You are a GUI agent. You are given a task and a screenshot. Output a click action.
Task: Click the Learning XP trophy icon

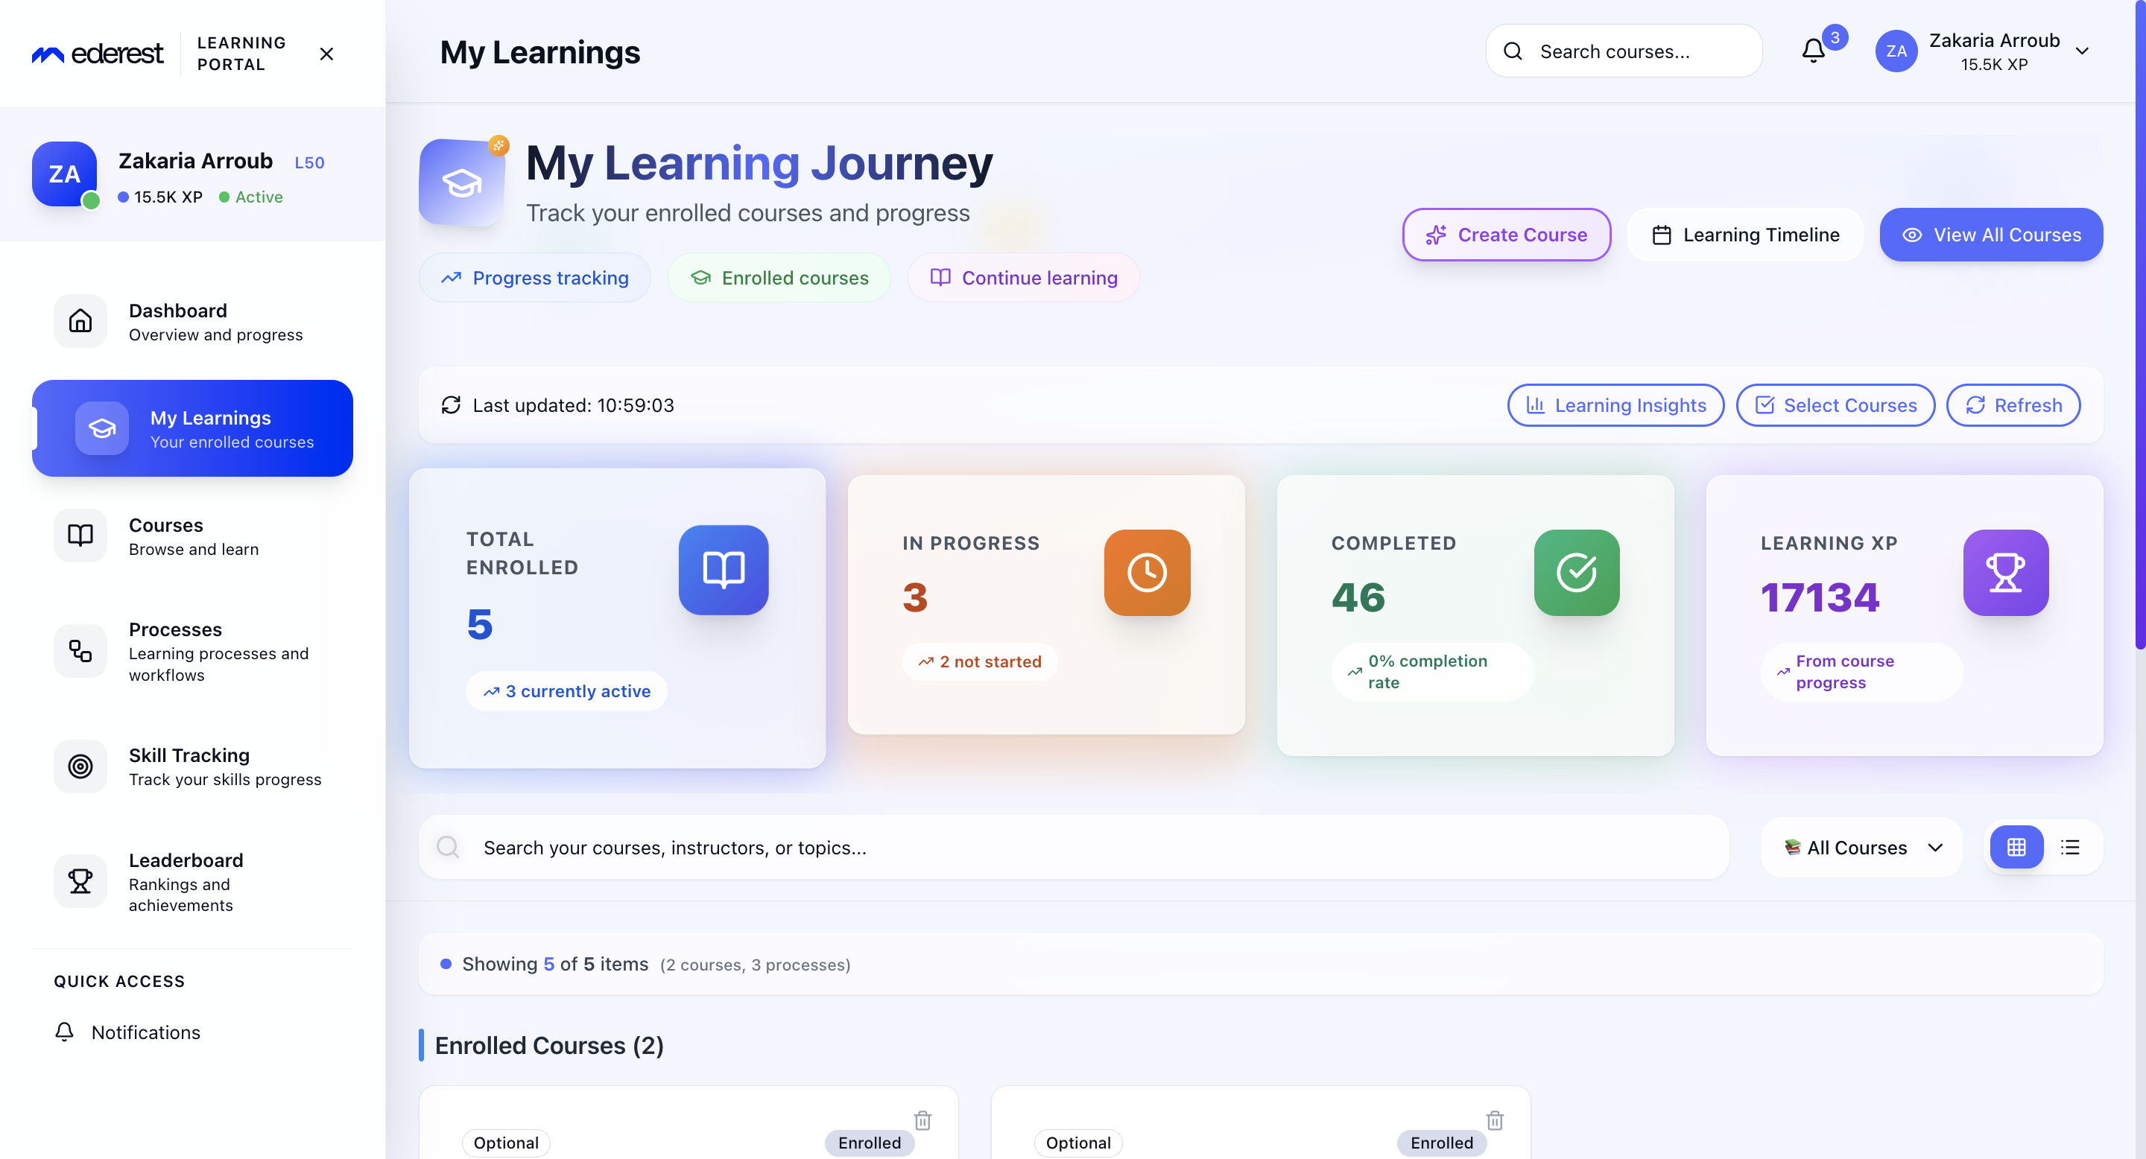pyautogui.click(x=2004, y=573)
